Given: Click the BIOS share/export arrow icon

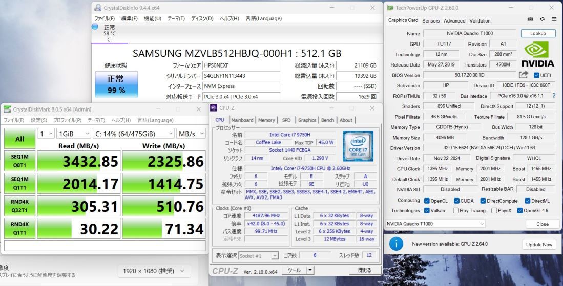Looking at the screenshot, I should [x=524, y=75].
